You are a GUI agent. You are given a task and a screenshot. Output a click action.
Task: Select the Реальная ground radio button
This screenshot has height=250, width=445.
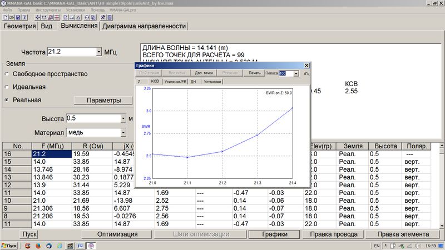tap(7, 100)
